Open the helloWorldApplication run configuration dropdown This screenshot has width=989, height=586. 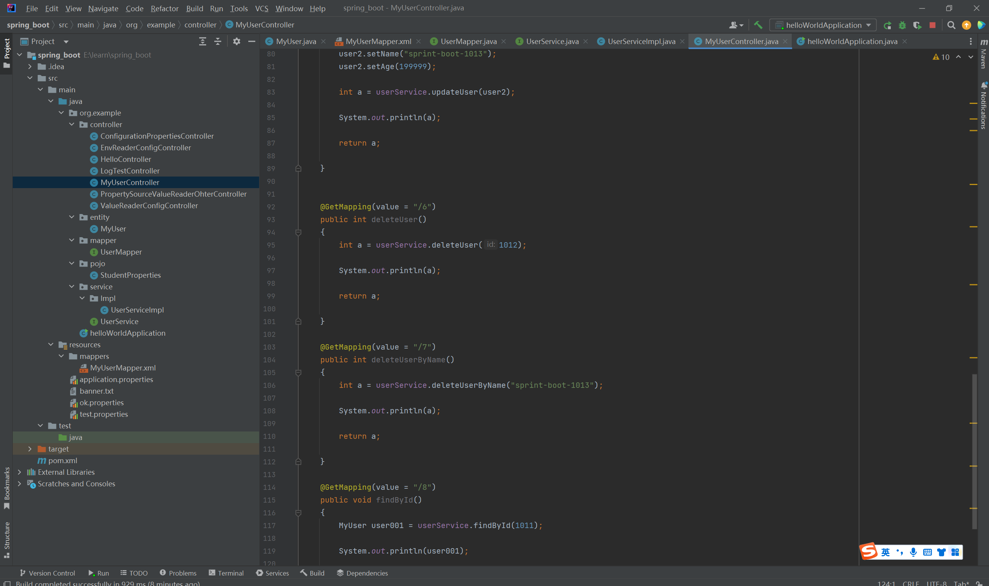(823, 25)
